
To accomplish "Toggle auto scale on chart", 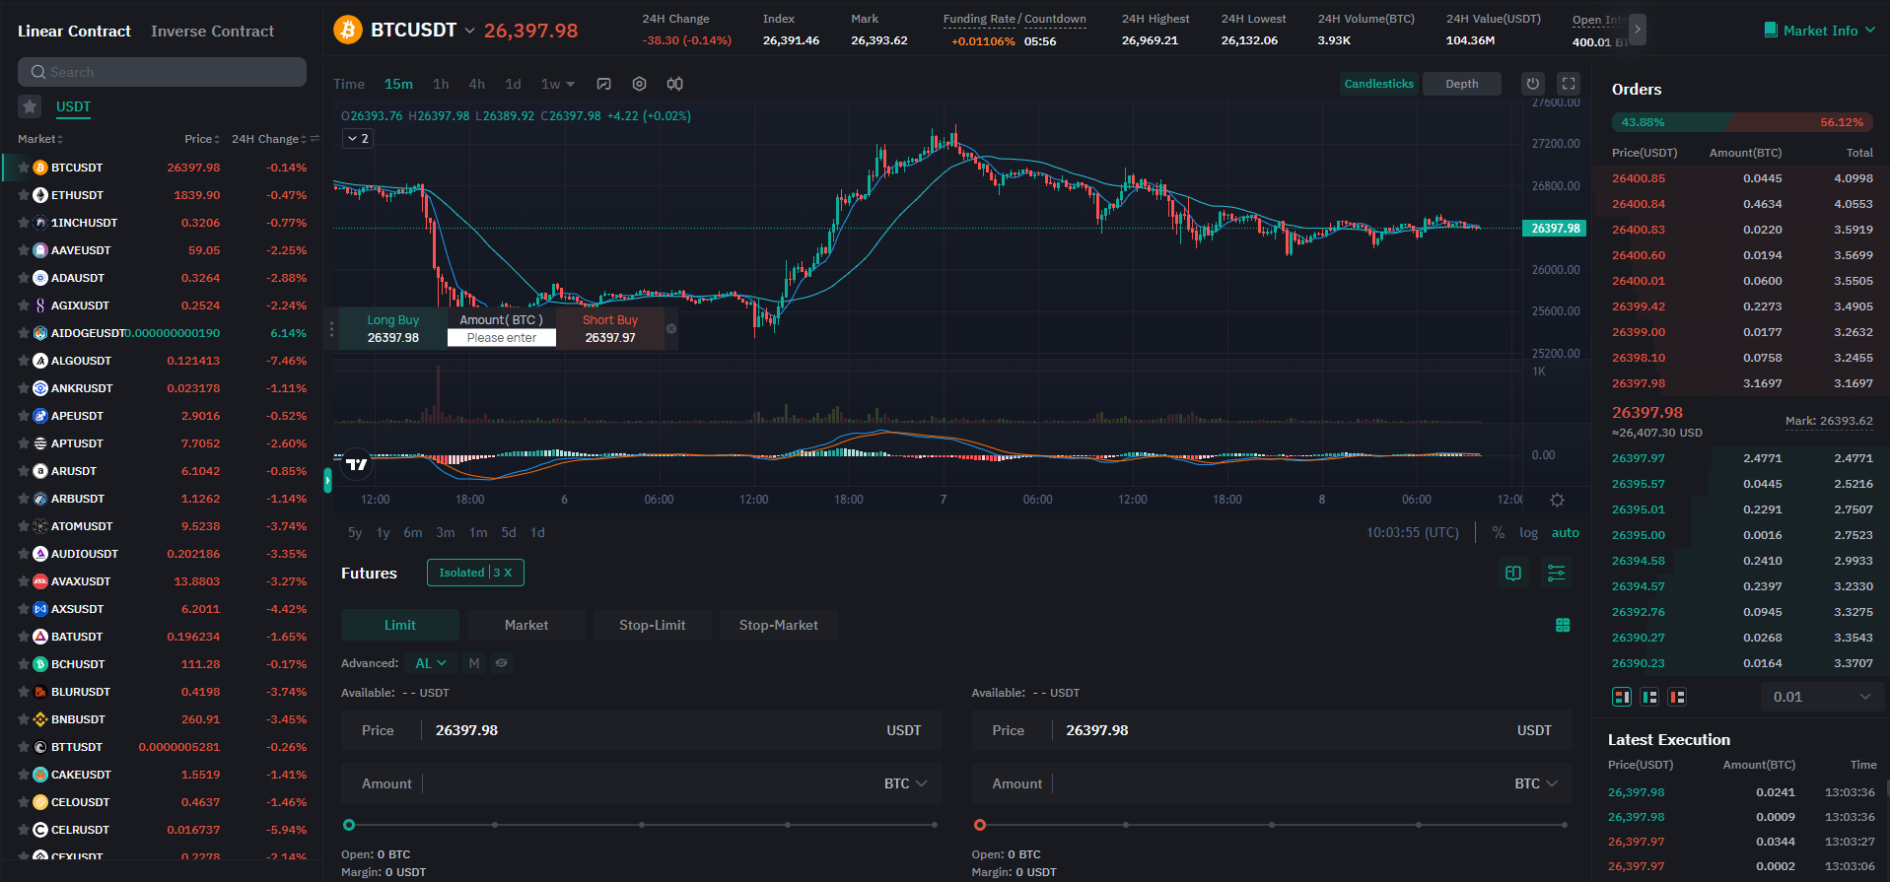I will 1566,532.
